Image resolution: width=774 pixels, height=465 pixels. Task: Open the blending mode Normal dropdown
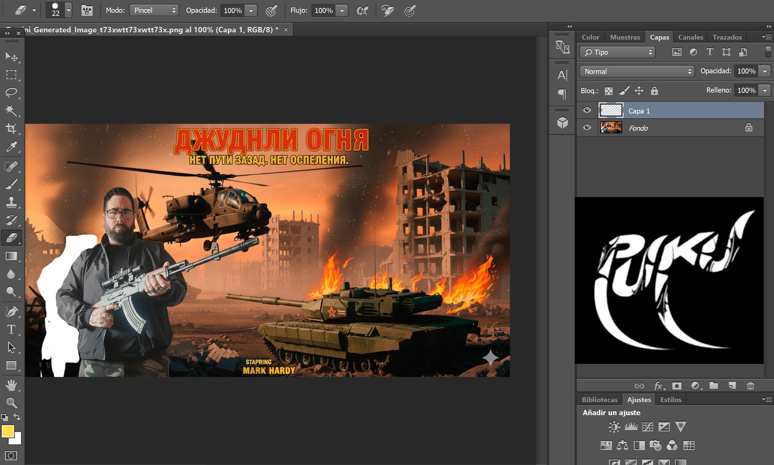[x=637, y=72]
